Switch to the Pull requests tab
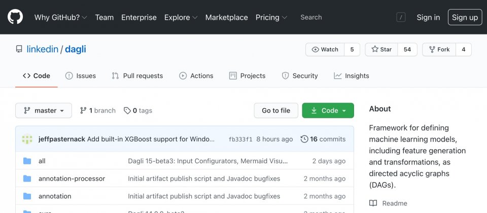The height and width of the screenshot is (213, 487). click(x=137, y=76)
